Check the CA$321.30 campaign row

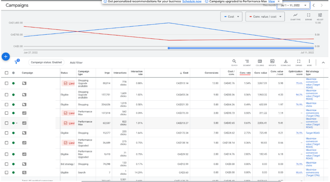[6, 105]
